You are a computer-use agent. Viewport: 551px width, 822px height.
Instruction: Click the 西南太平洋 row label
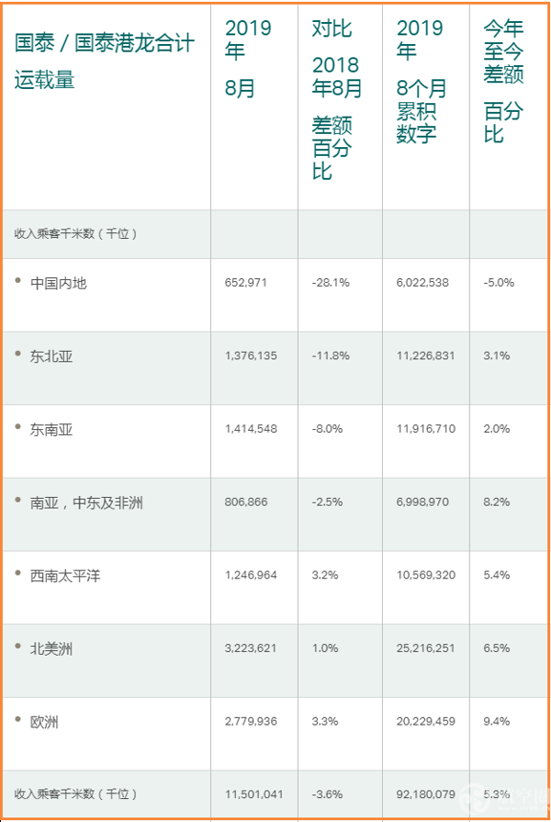pos(66,576)
